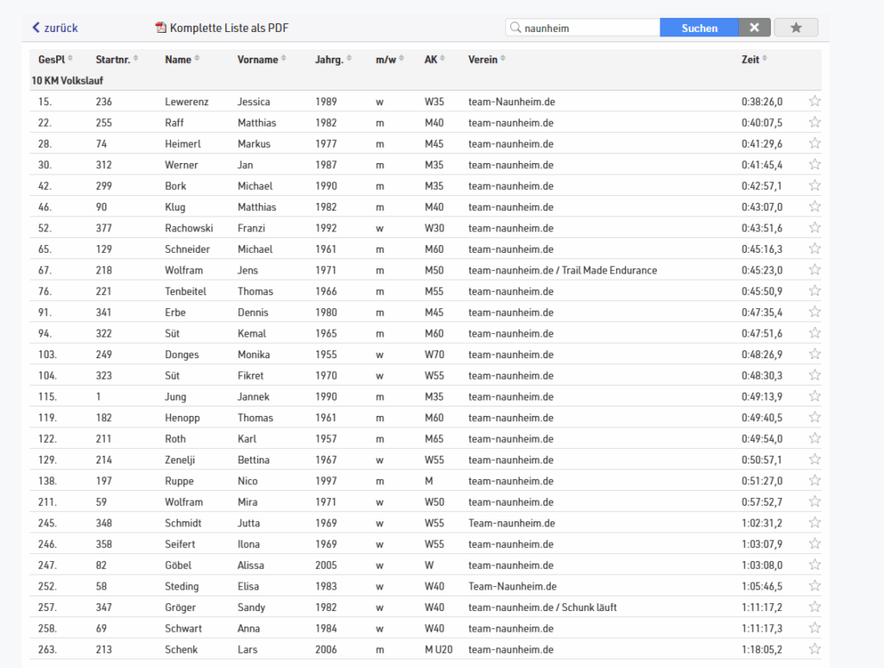Star the Matthias Raff row
The width and height of the screenshot is (884, 668).
pyautogui.click(x=814, y=123)
